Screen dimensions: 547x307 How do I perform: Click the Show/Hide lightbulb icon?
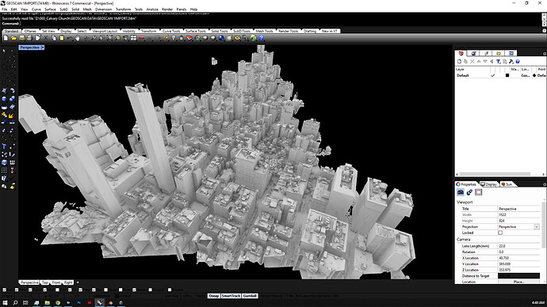click(x=173, y=38)
